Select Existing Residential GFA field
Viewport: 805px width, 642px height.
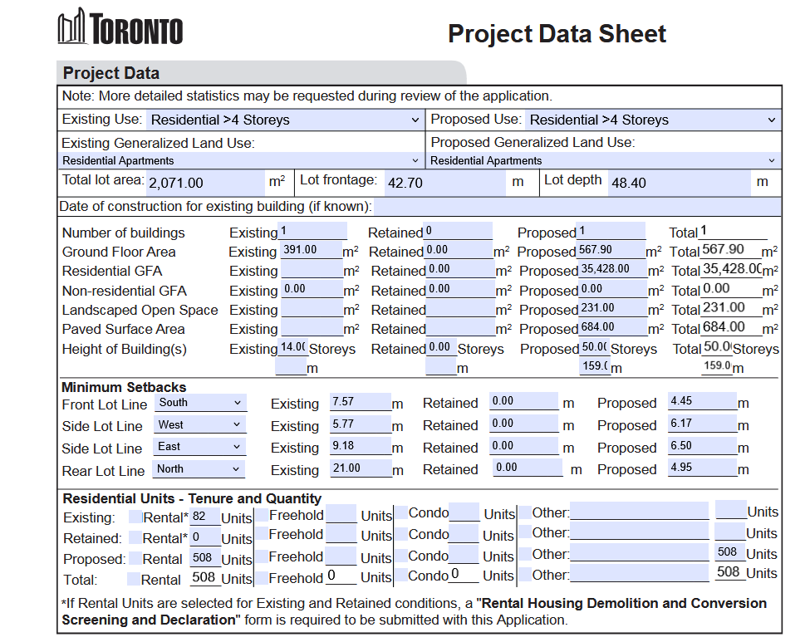(312, 269)
